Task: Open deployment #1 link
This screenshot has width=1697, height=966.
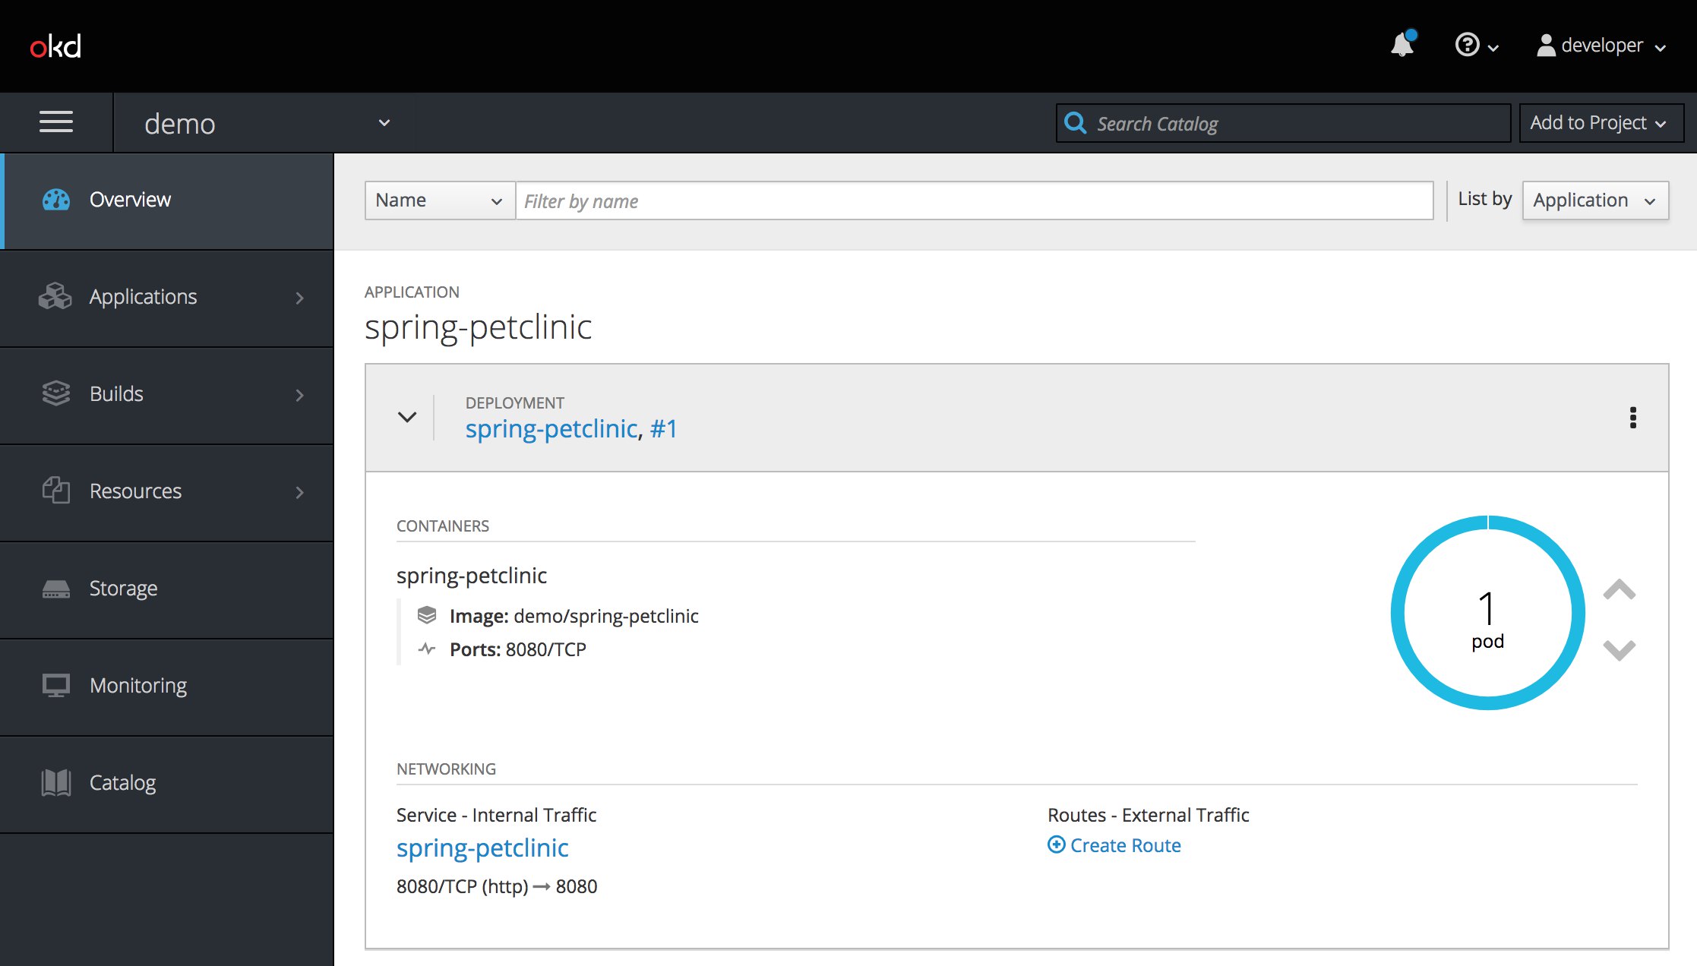Action: 663,429
